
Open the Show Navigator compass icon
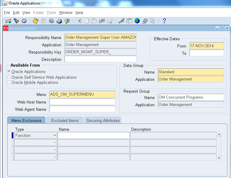(24, 21)
